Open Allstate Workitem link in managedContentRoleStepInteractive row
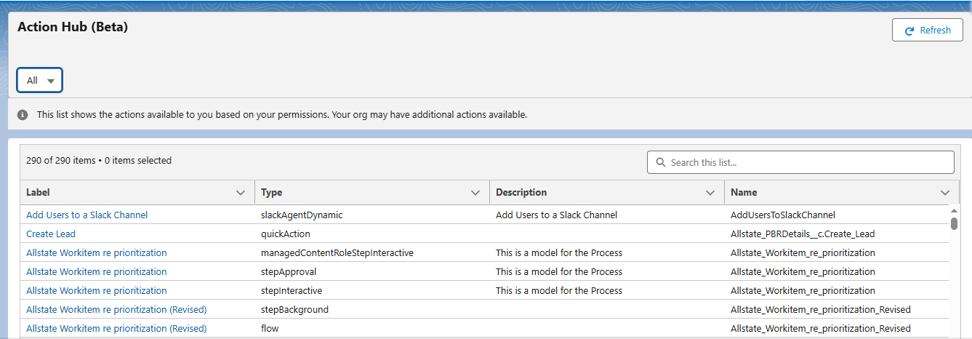This screenshot has width=972, height=339. pyautogui.click(x=97, y=253)
